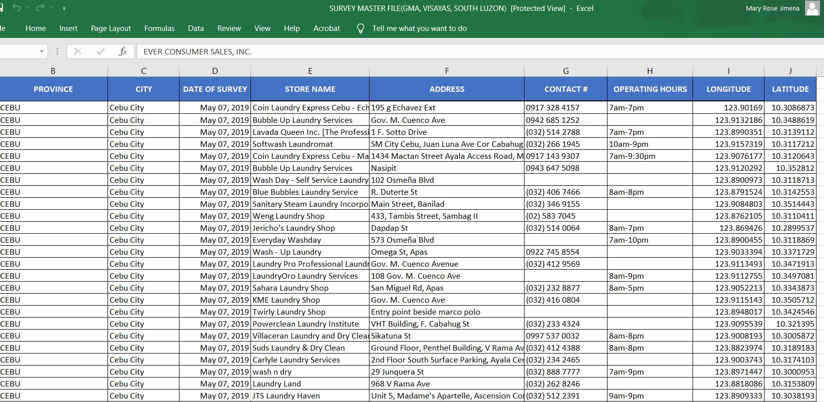Open the Customize Quick Access Toolbar dropdown
Screen dimensions: 824x402
(x=64, y=8)
